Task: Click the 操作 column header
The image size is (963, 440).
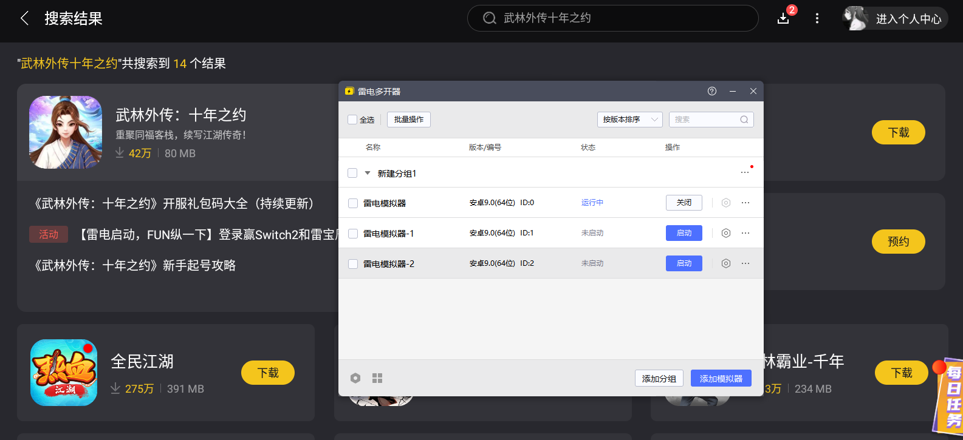Action: [673, 147]
